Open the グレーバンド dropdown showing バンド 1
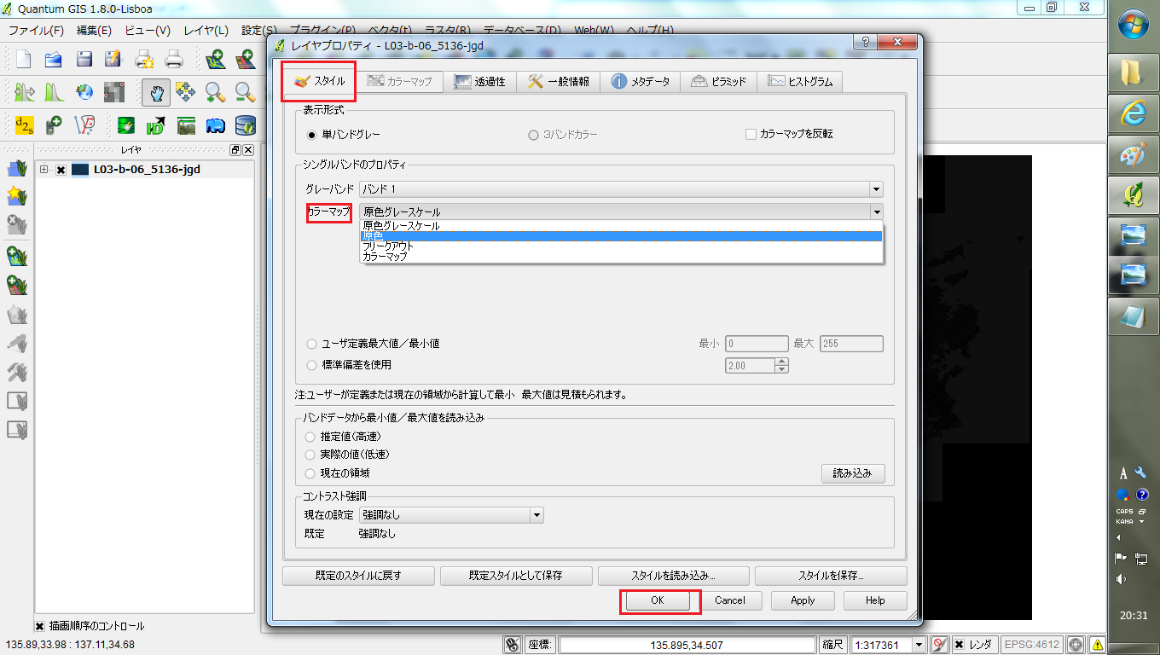 pyautogui.click(x=620, y=188)
